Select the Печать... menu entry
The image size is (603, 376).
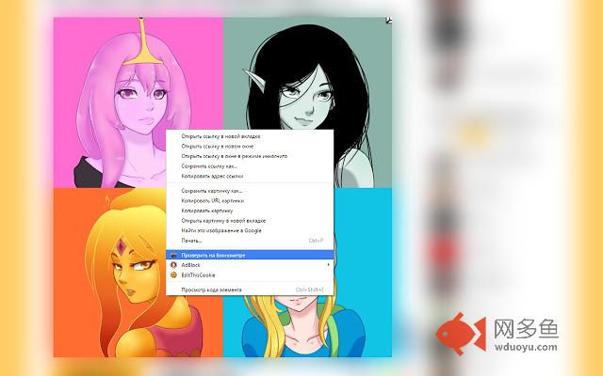coord(249,241)
